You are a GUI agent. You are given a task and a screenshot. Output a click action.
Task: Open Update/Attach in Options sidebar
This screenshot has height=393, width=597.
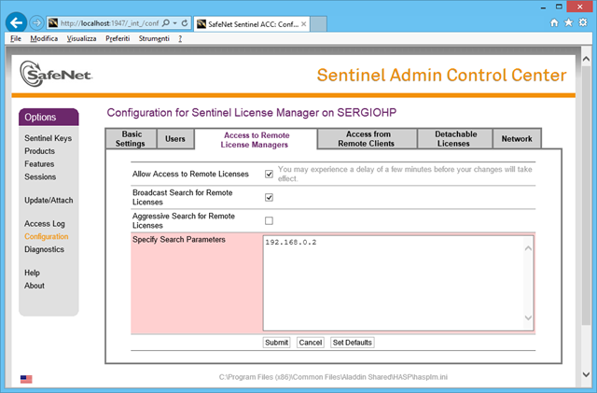click(49, 200)
